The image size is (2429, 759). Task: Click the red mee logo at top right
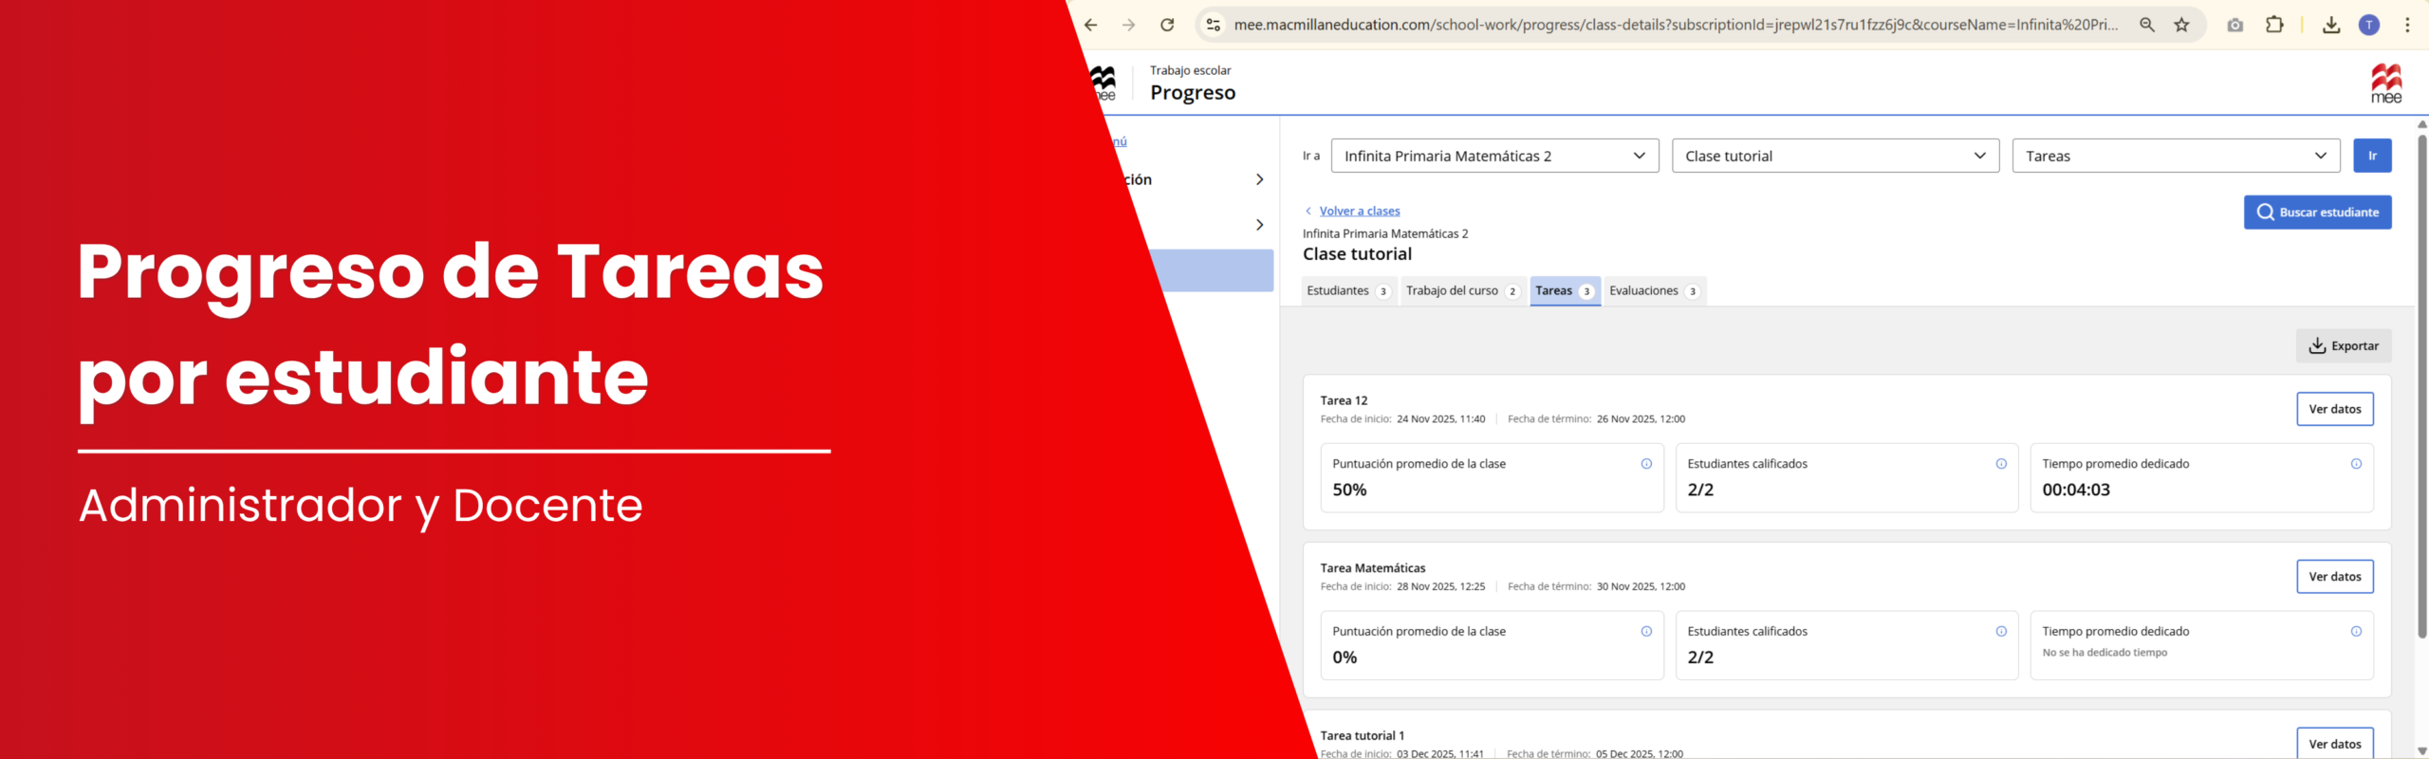pyautogui.click(x=2386, y=83)
